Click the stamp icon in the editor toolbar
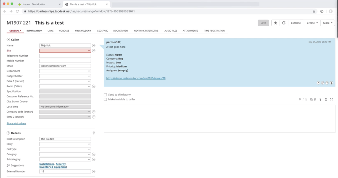 pyautogui.click(x=326, y=99)
